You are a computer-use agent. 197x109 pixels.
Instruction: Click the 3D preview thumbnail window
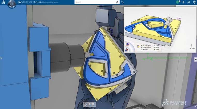tap(160, 30)
